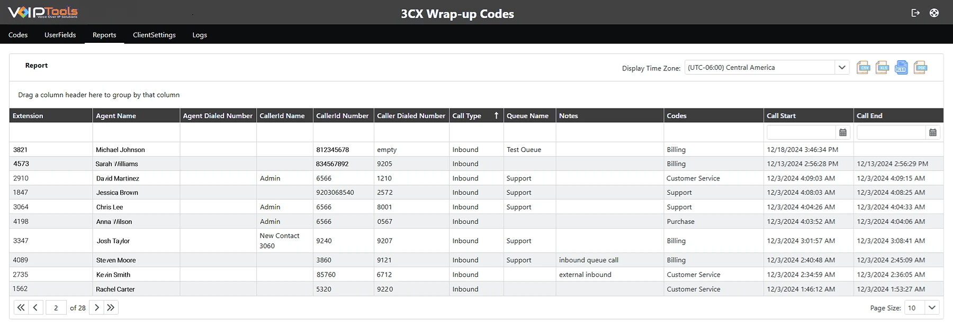Export report as XLS file

click(x=882, y=68)
